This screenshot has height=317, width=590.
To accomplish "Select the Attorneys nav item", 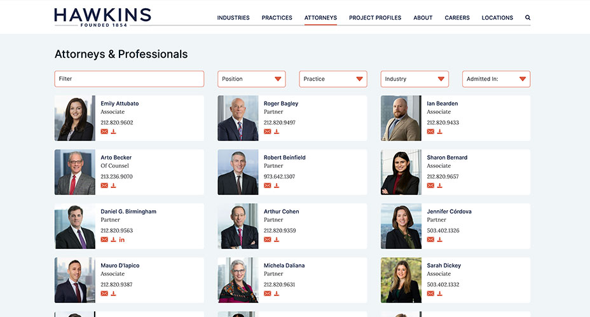I will [320, 18].
